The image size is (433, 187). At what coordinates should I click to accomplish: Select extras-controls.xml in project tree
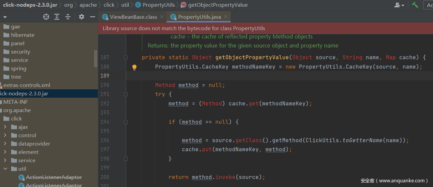click(26, 85)
